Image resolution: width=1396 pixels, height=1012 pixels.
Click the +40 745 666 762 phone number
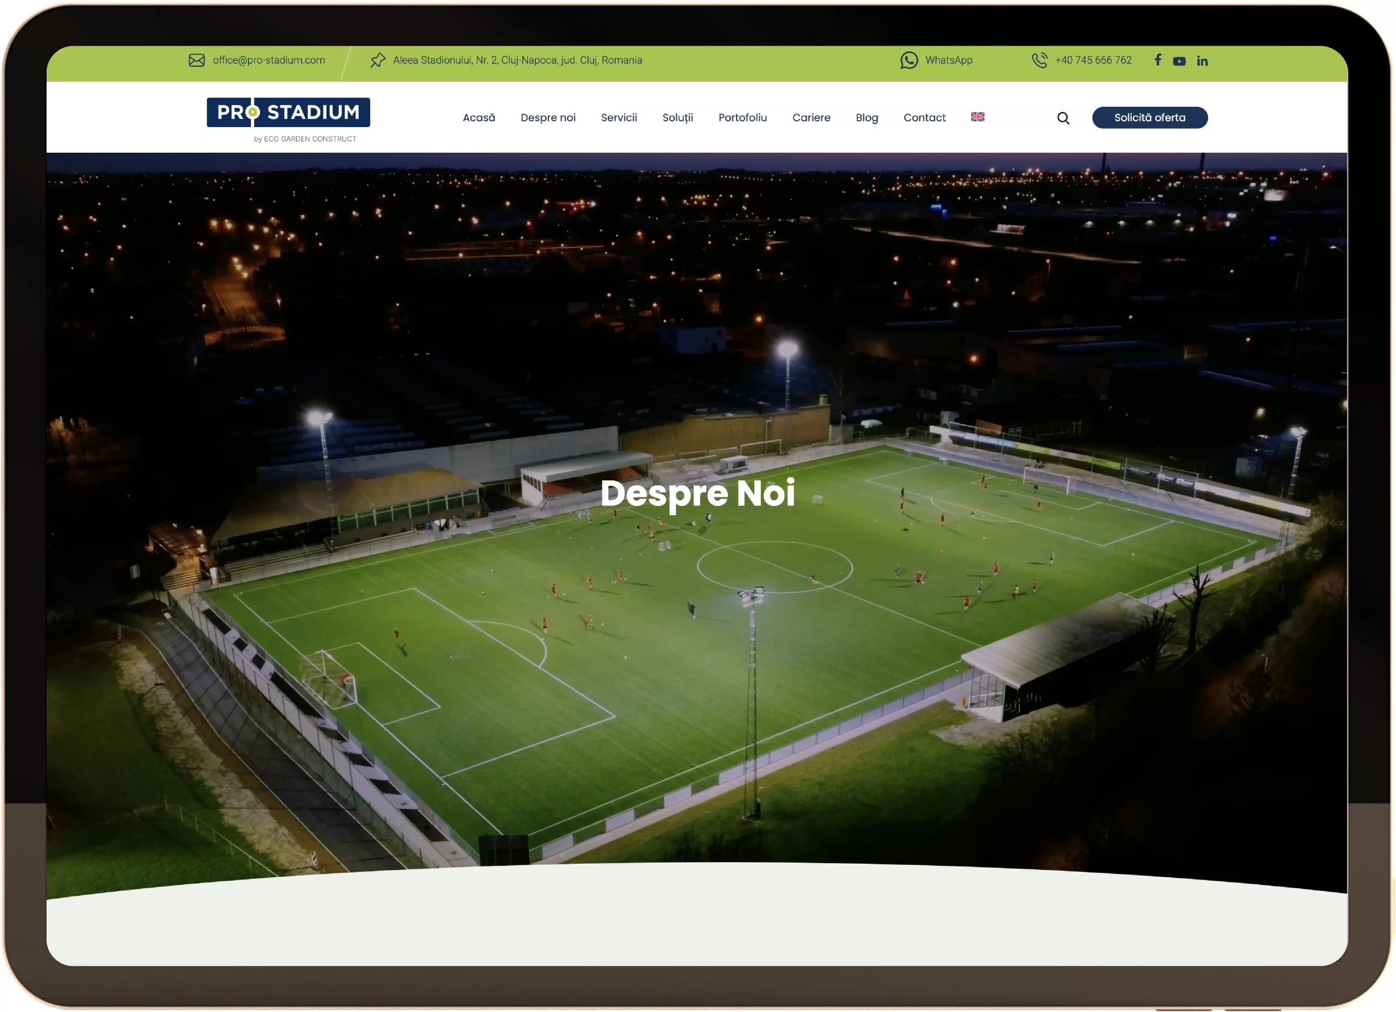tap(1093, 60)
